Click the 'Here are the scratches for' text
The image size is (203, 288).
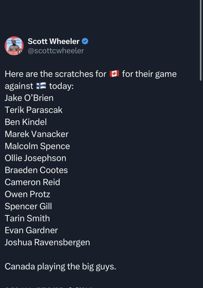tap(56, 74)
